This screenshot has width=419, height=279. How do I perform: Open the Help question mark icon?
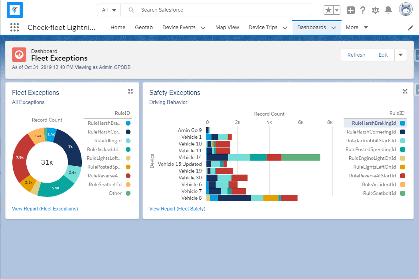pyautogui.click(x=363, y=10)
